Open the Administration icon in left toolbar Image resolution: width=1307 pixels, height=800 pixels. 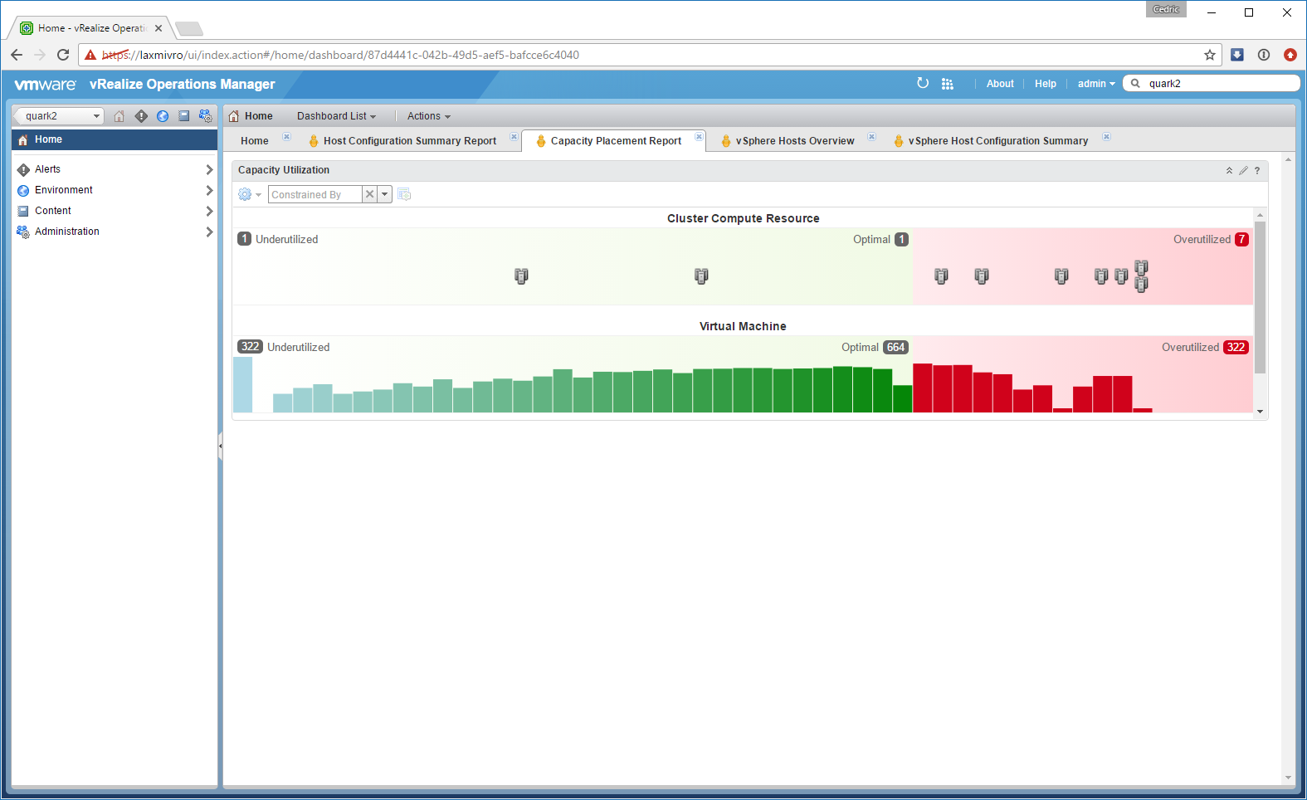coord(206,116)
